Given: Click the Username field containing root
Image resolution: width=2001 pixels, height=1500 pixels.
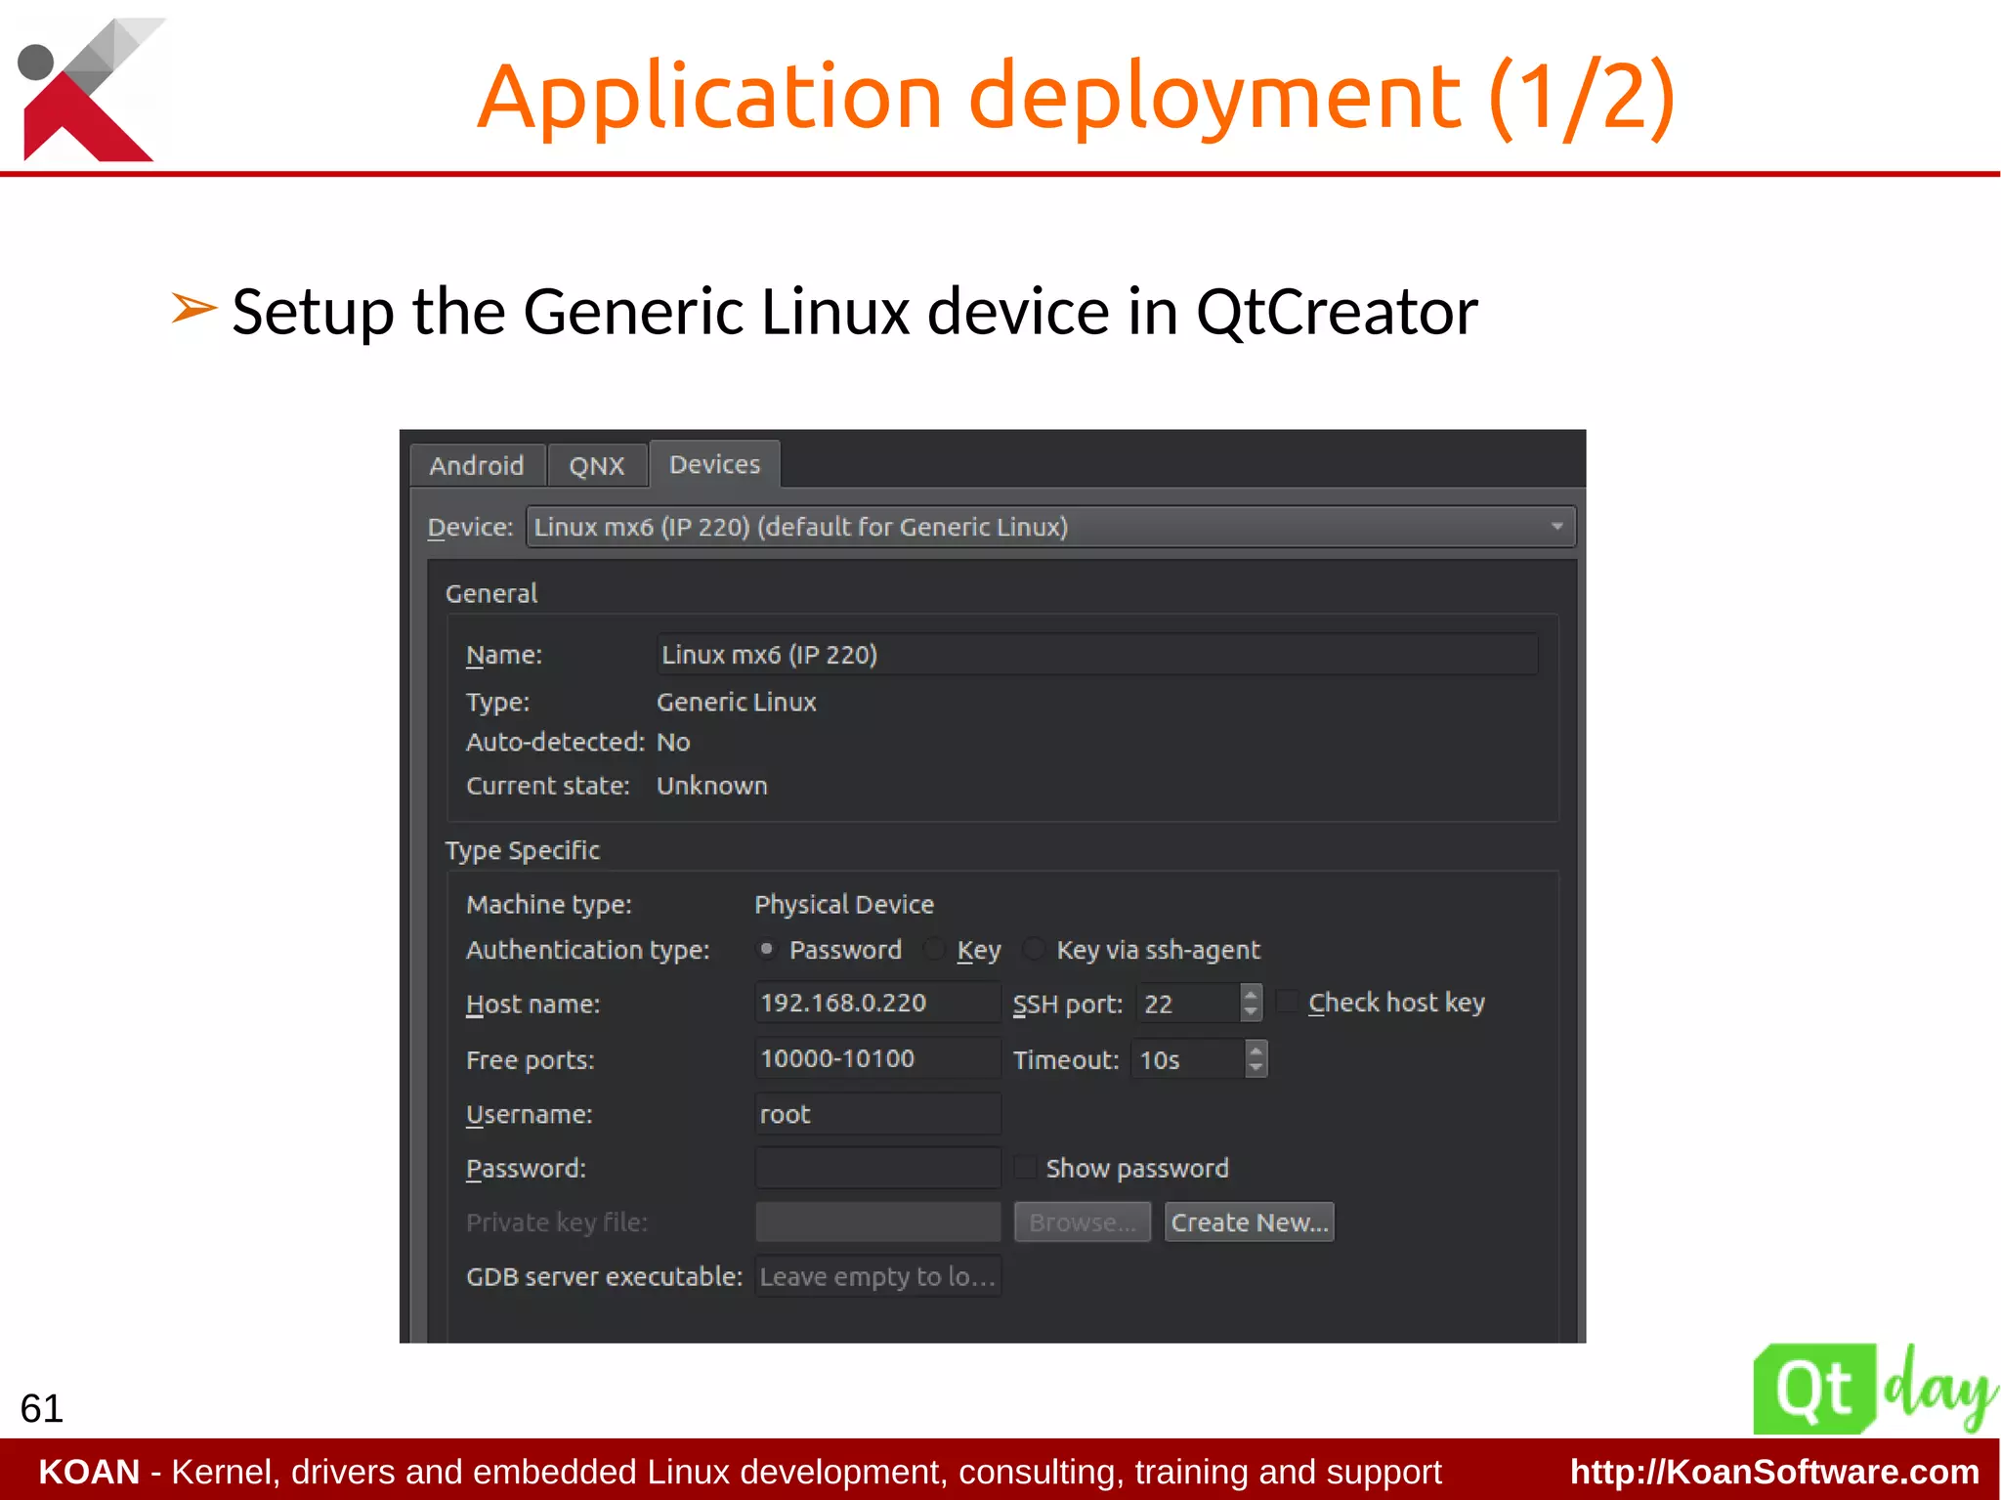Looking at the screenshot, I should (877, 1114).
